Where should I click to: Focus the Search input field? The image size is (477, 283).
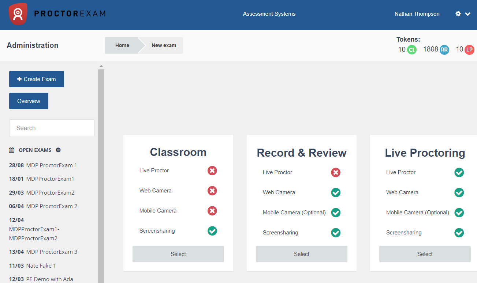pos(52,128)
